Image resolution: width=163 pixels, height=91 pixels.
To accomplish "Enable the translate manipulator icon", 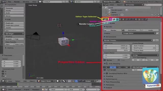I will (x=76, y=81).
